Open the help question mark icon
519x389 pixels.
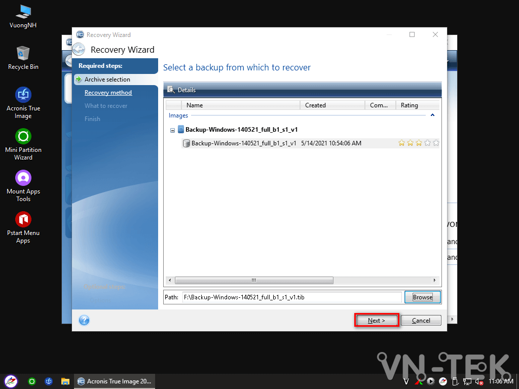tap(84, 320)
